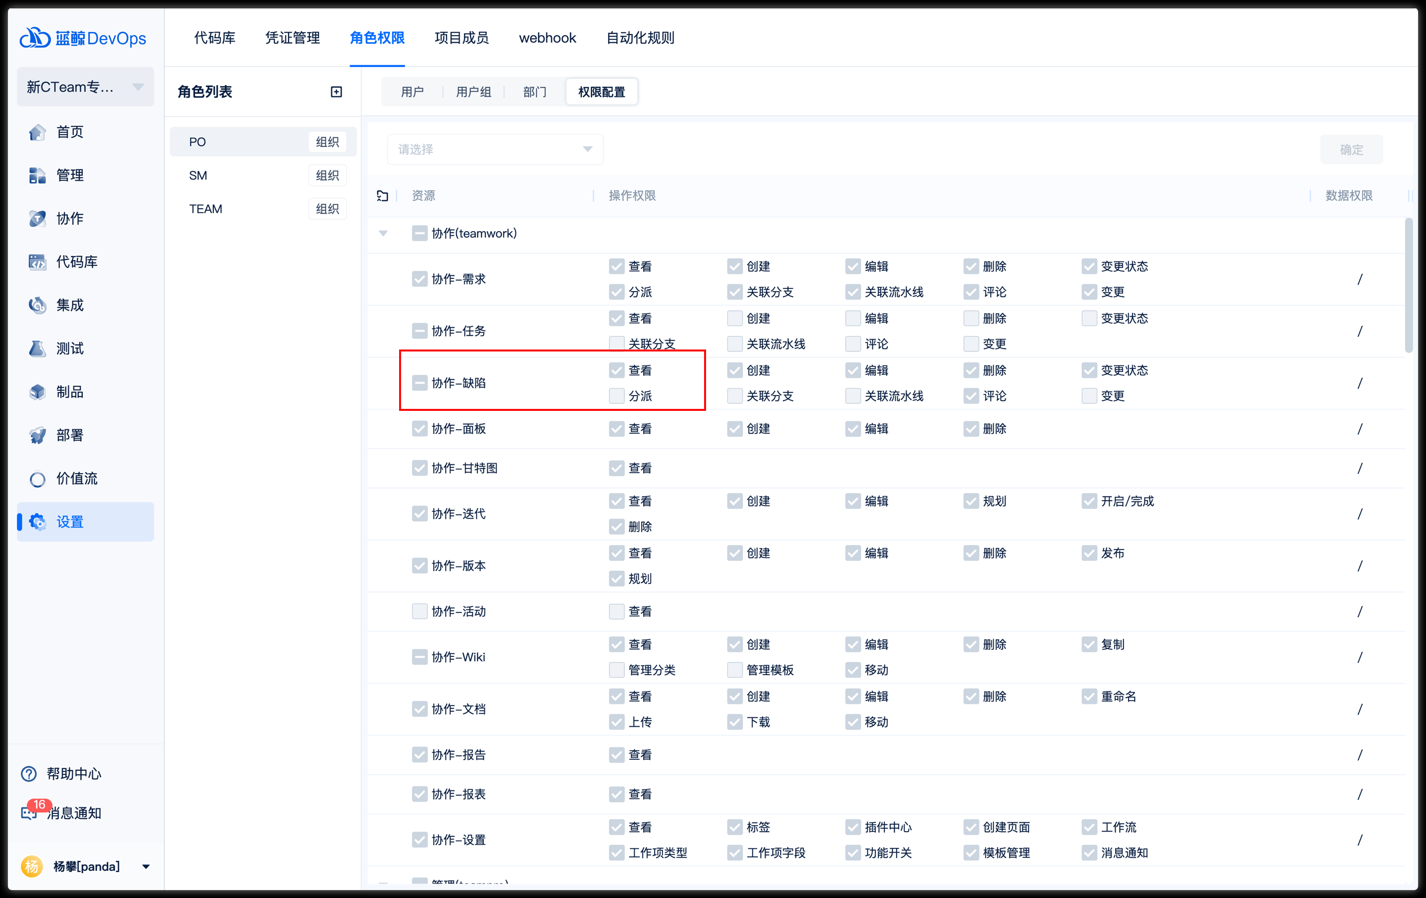Viewport: 1426px width, 898px height.
Task: Uncheck 下载 for 协作-文档
Action: click(x=735, y=722)
